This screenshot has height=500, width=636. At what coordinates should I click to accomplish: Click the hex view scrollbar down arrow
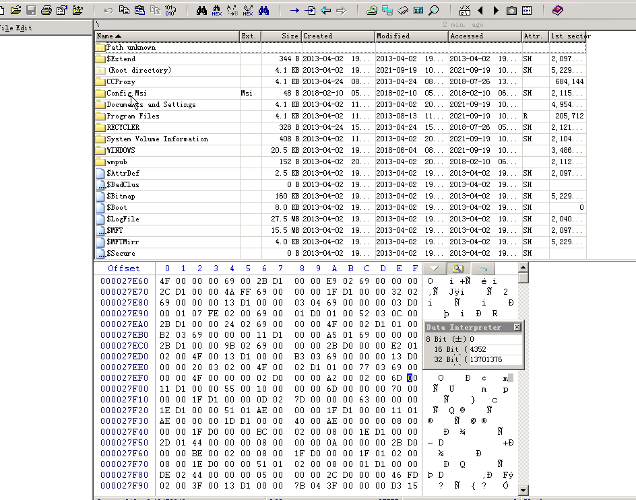point(523,491)
